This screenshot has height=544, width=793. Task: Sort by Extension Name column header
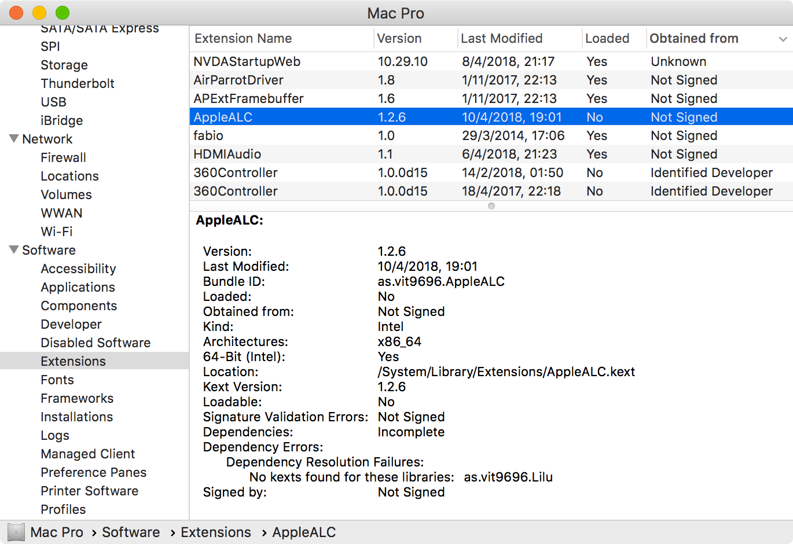click(x=243, y=39)
